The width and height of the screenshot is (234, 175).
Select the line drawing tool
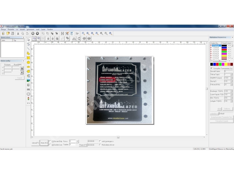(x=28, y=49)
